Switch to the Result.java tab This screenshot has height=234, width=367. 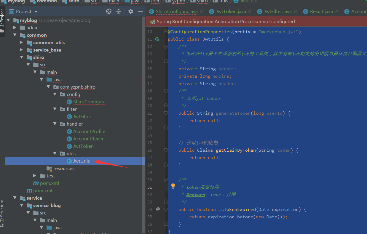click(x=322, y=11)
